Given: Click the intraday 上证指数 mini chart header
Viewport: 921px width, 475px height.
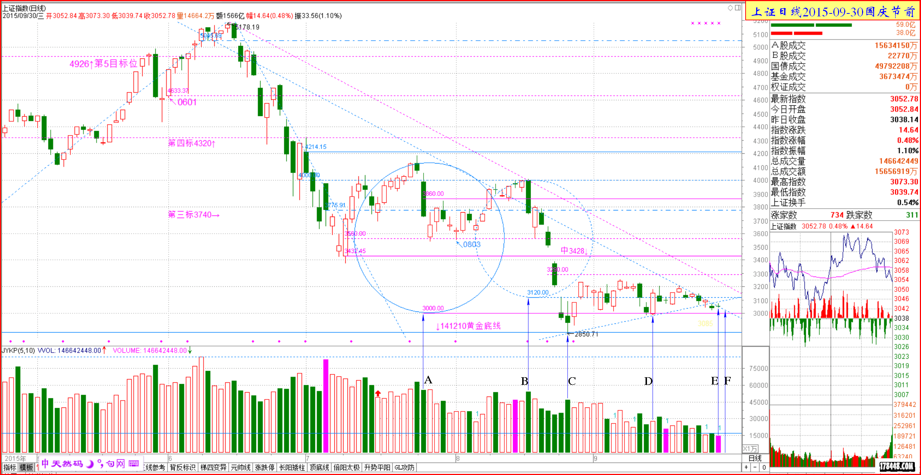Looking at the screenshot, I should tap(822, 226).
